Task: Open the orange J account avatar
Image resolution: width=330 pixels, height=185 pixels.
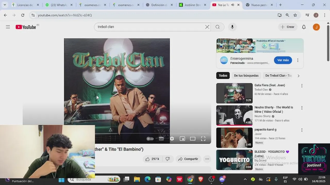Action: 316,27
